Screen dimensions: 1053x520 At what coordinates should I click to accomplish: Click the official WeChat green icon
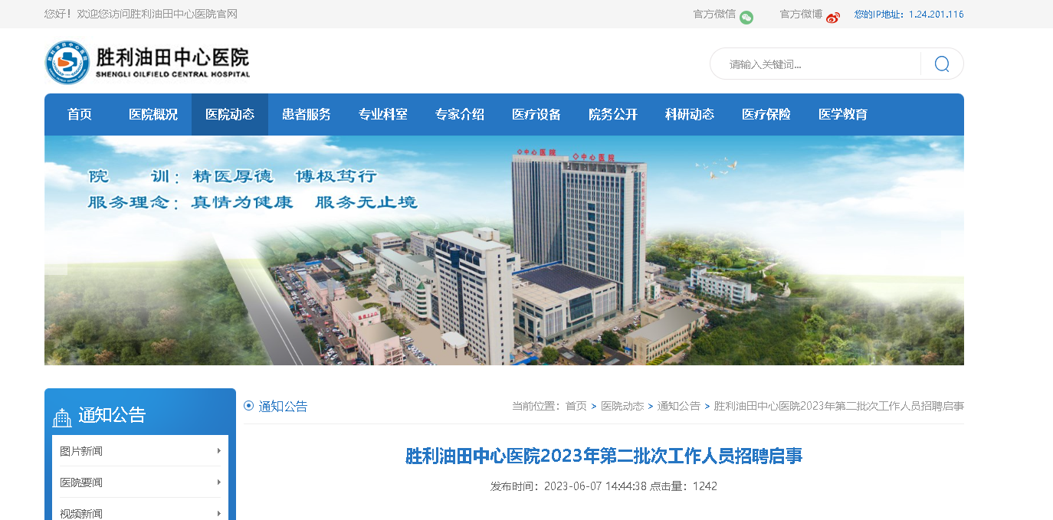point(746,17)
